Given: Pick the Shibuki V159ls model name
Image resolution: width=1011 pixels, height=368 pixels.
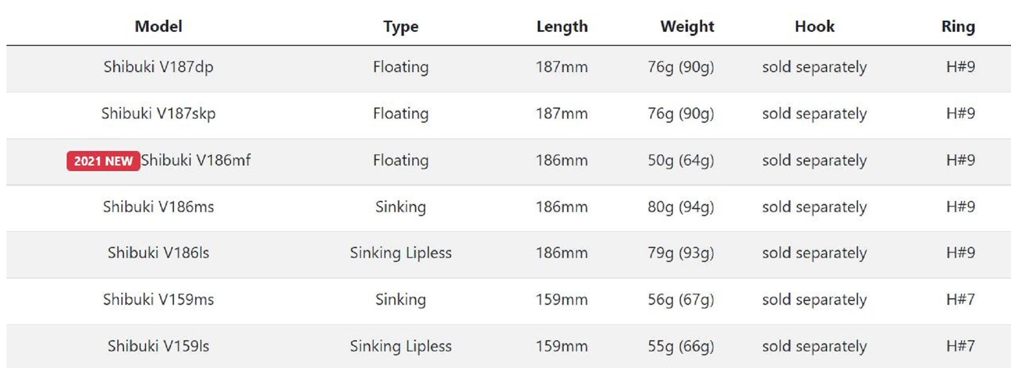Looking at the screenshot, I should (158, 346).
